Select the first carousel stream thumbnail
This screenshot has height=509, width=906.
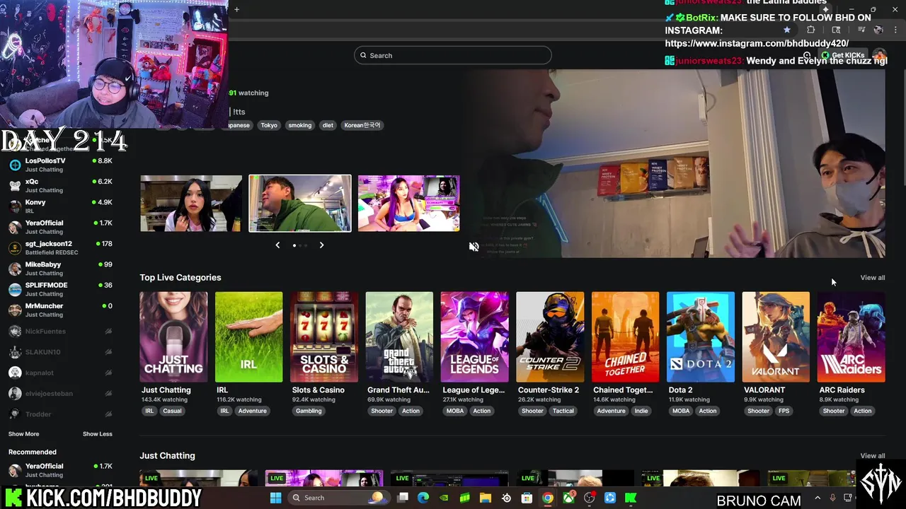tap(191, 204)
